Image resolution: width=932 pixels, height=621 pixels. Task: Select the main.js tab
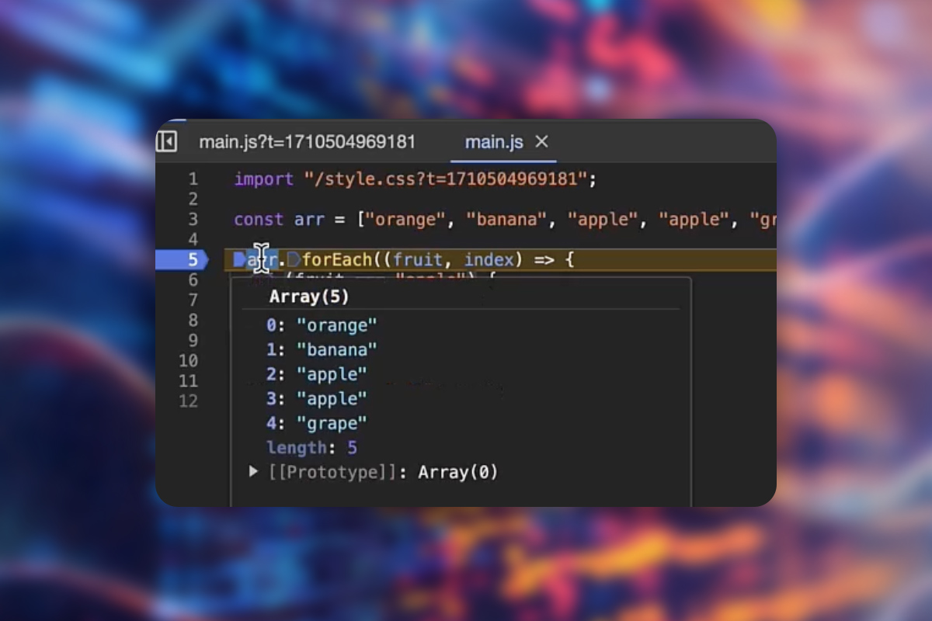pyautogui.click(x=493, y=142)
